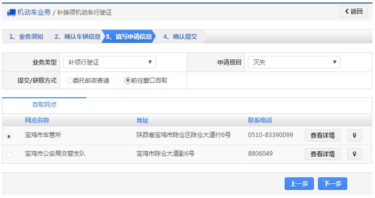Image resolution: width=375 pixels, height=198 pixels.
Task: Open map pin for 宝鸡市车管所
Action: point(354,136)
